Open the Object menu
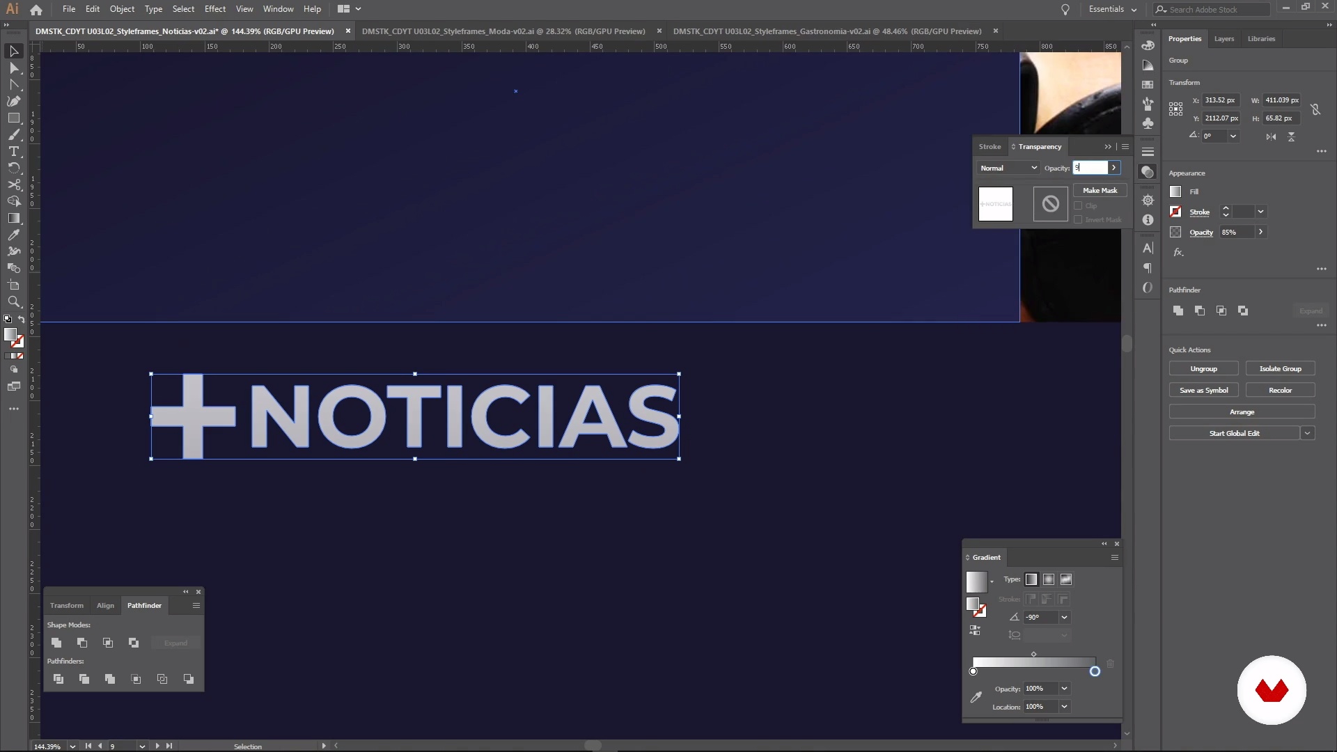 (x=122, y=9)
